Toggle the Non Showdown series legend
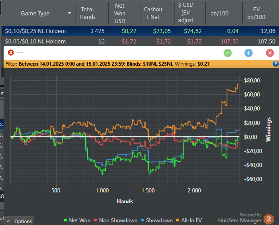 115,220
